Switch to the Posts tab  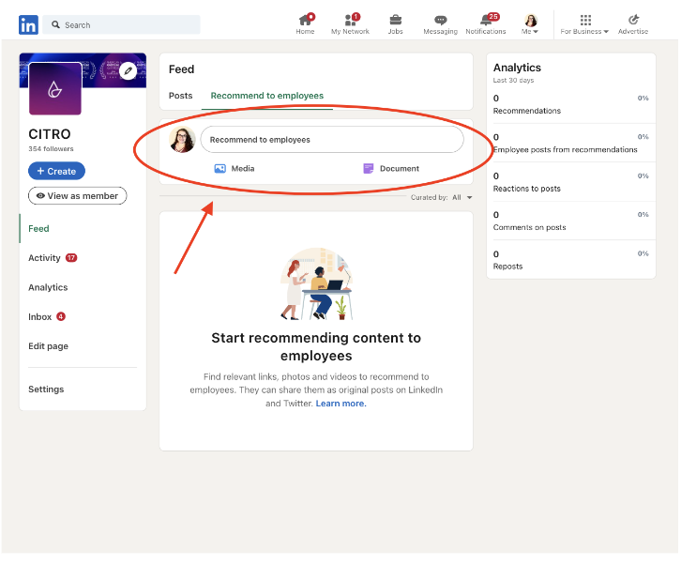181,96
